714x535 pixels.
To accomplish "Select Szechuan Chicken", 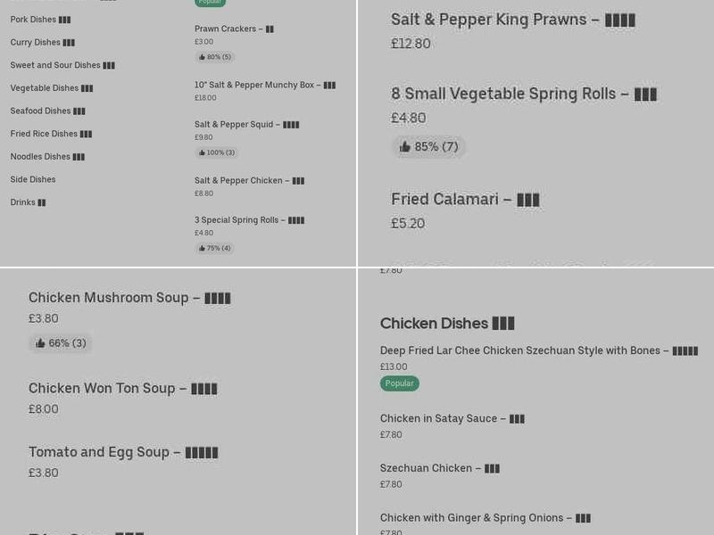I will (x=439, y=467).
